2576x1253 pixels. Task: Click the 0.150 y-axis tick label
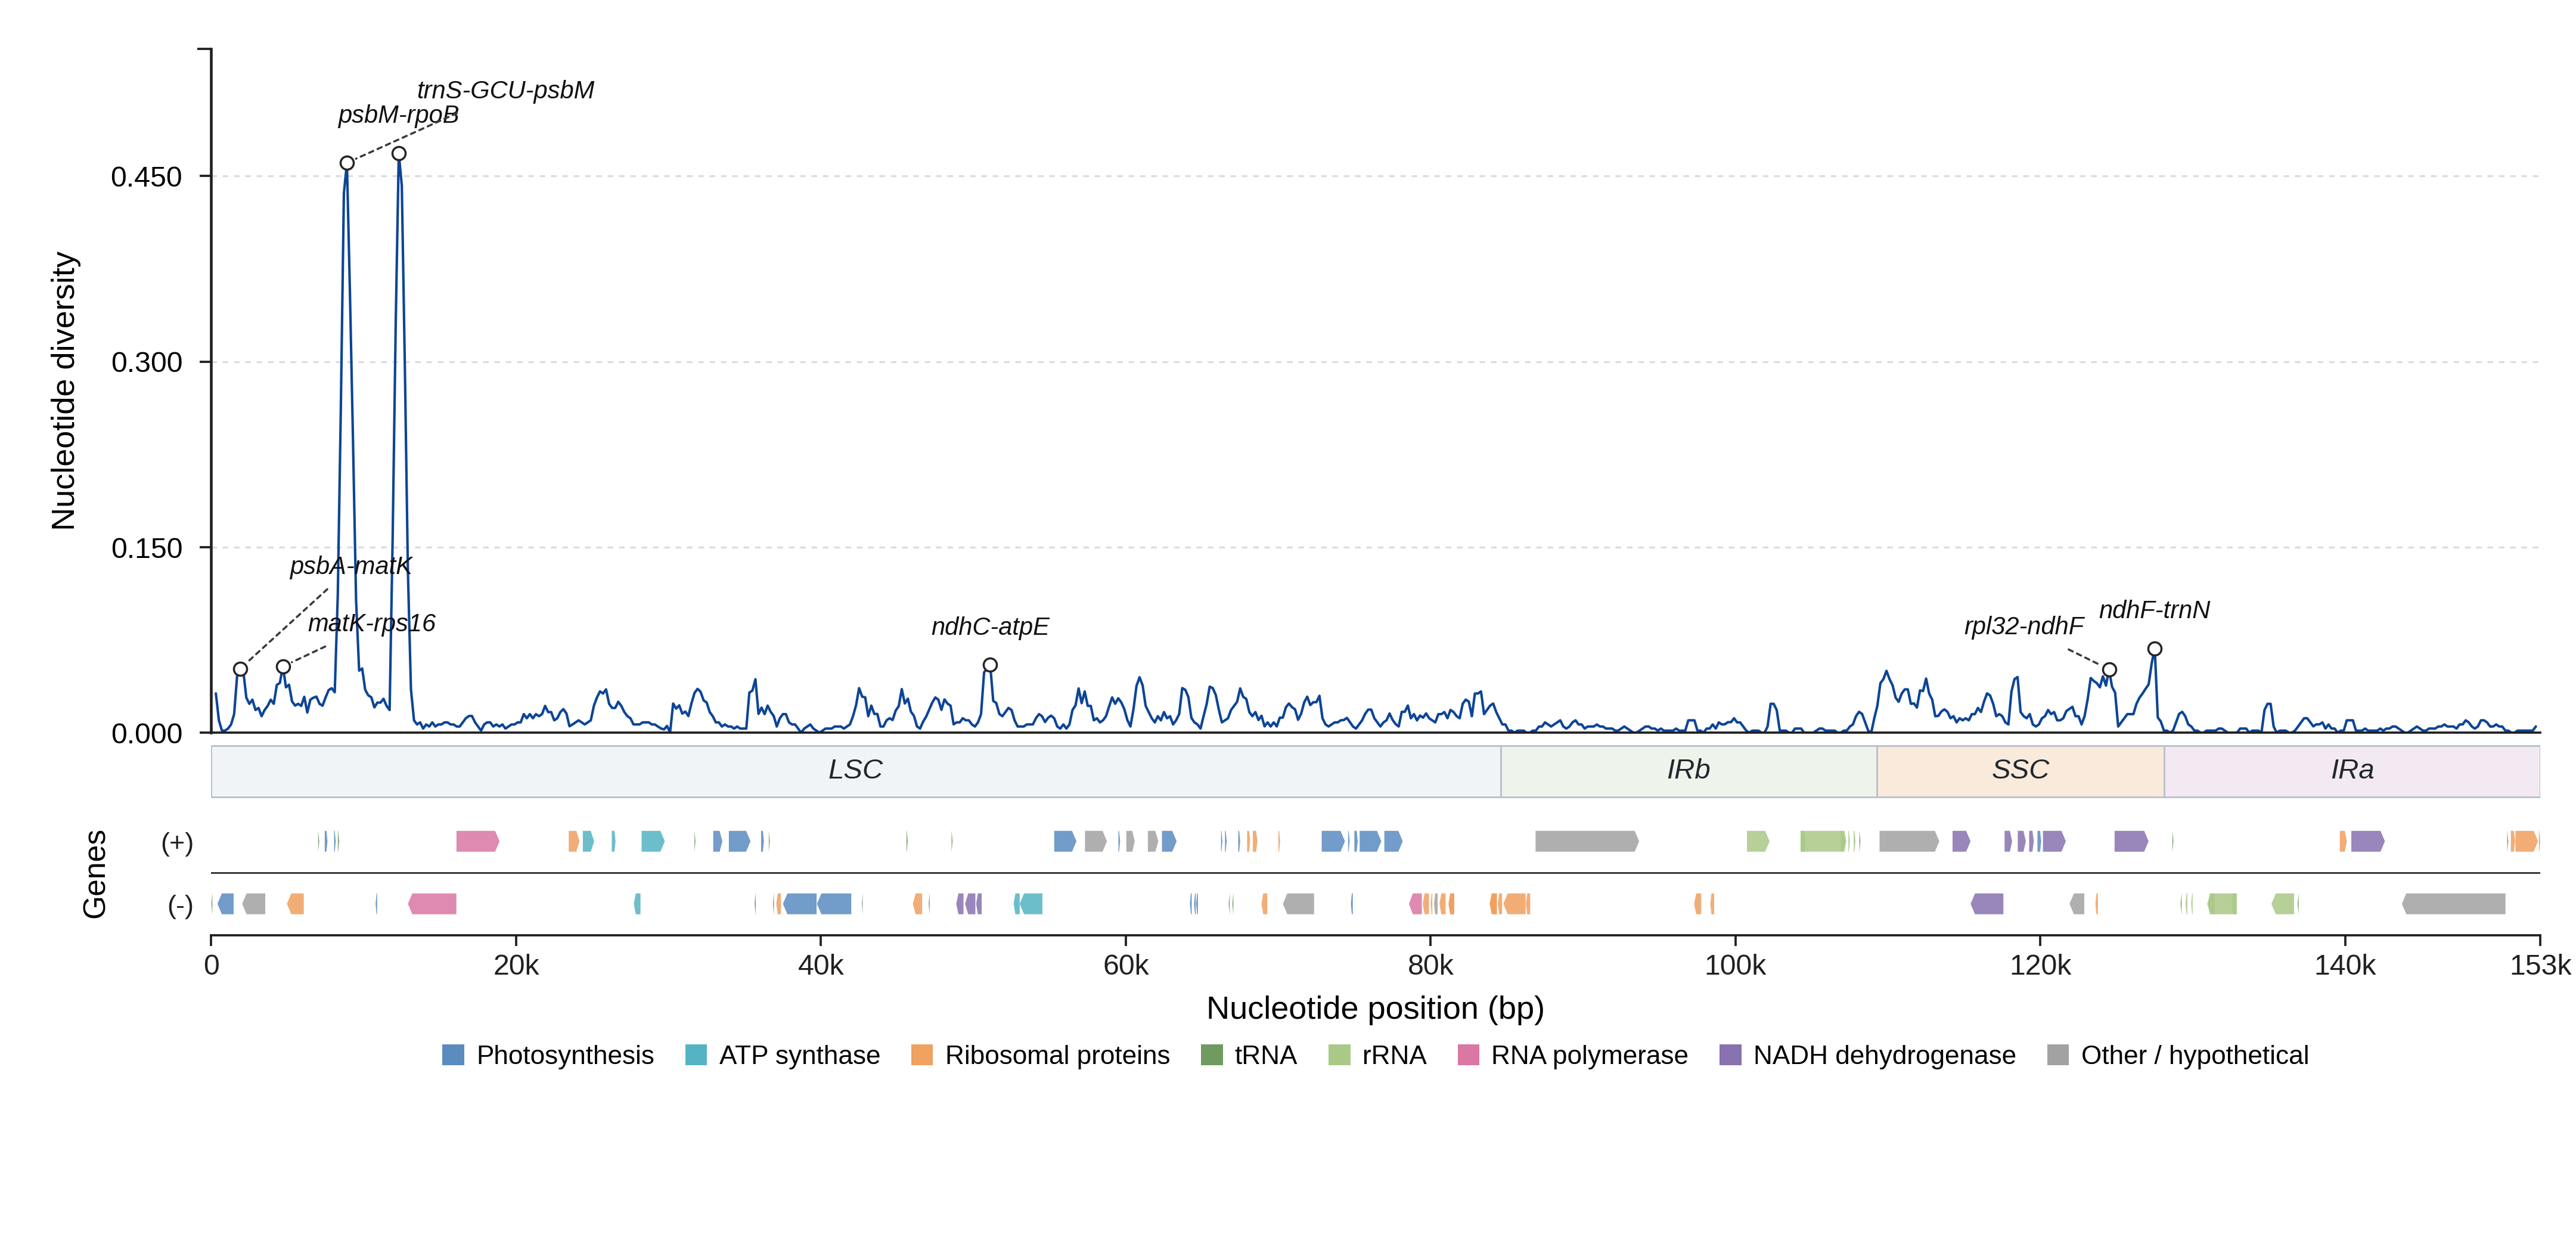click(x=146, y=548)
